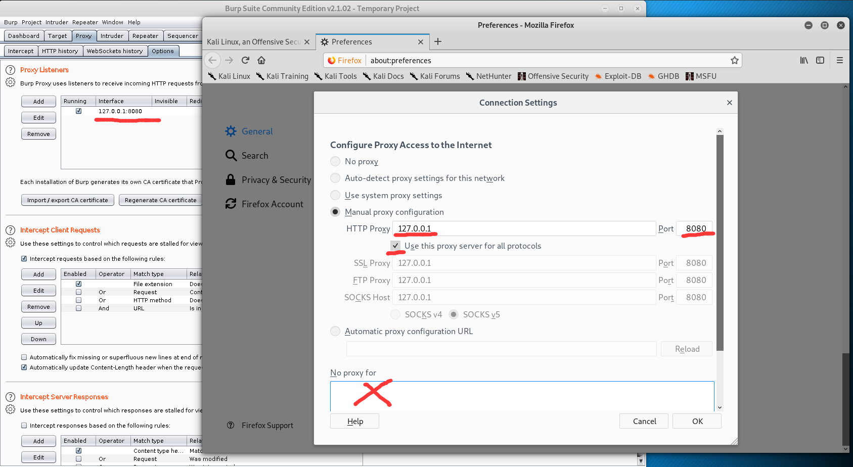Open General preferences gear icon
The image size is (853, 467).
coord(231,131)
